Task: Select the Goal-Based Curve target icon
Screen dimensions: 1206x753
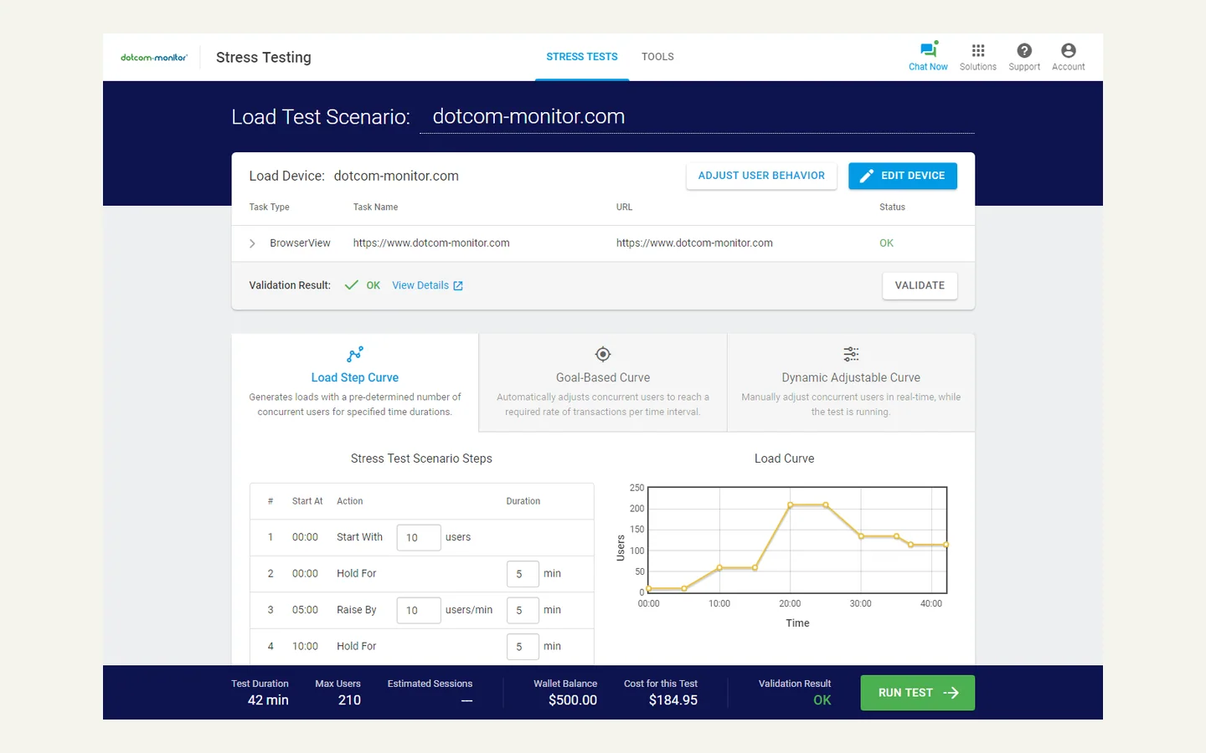Action: tap(603, 354)
